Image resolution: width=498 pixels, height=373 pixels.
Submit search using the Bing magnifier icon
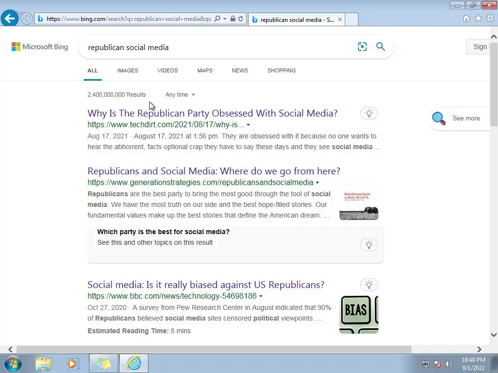(380, 47)
